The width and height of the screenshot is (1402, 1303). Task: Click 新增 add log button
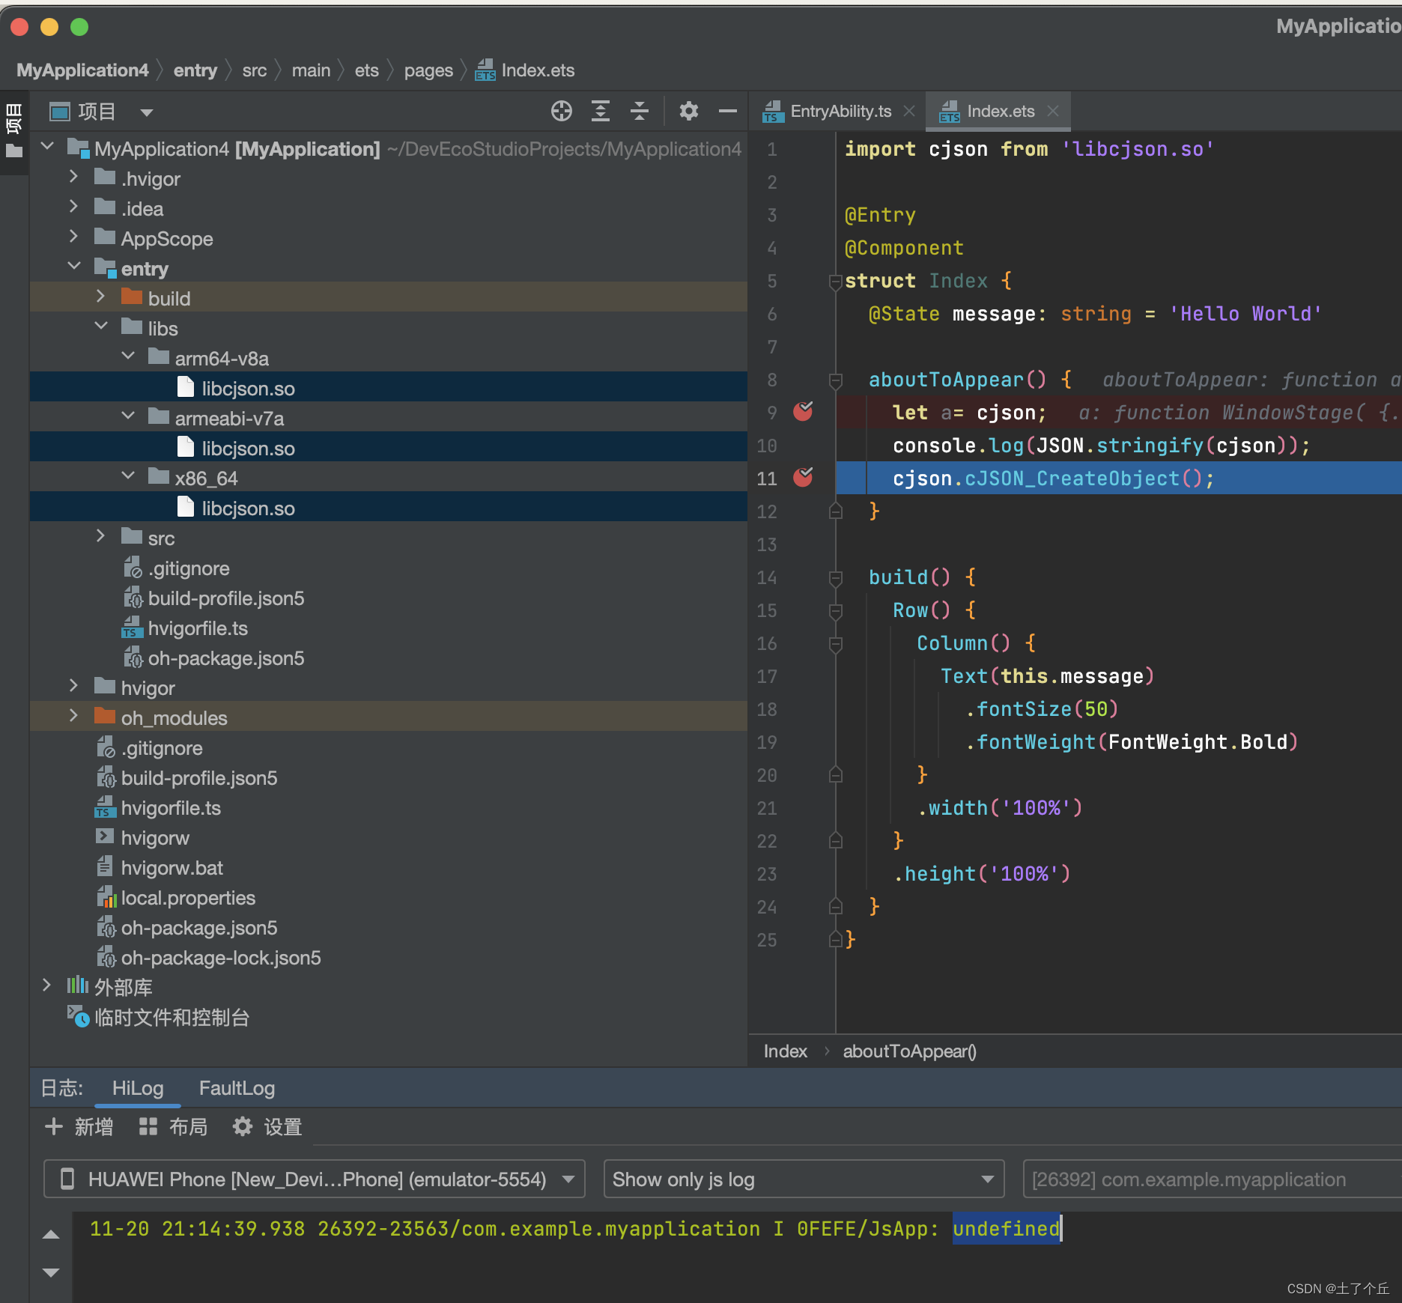tap(79, 1127)
